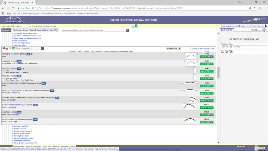Image resolution: width=268 pixels, height=151 pixels.
Task: Switch site language to Español
Action: click(41, 26)
